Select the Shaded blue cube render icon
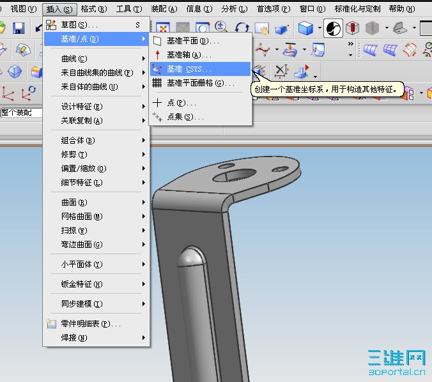 pyautogui.click(x=305, y=28)
